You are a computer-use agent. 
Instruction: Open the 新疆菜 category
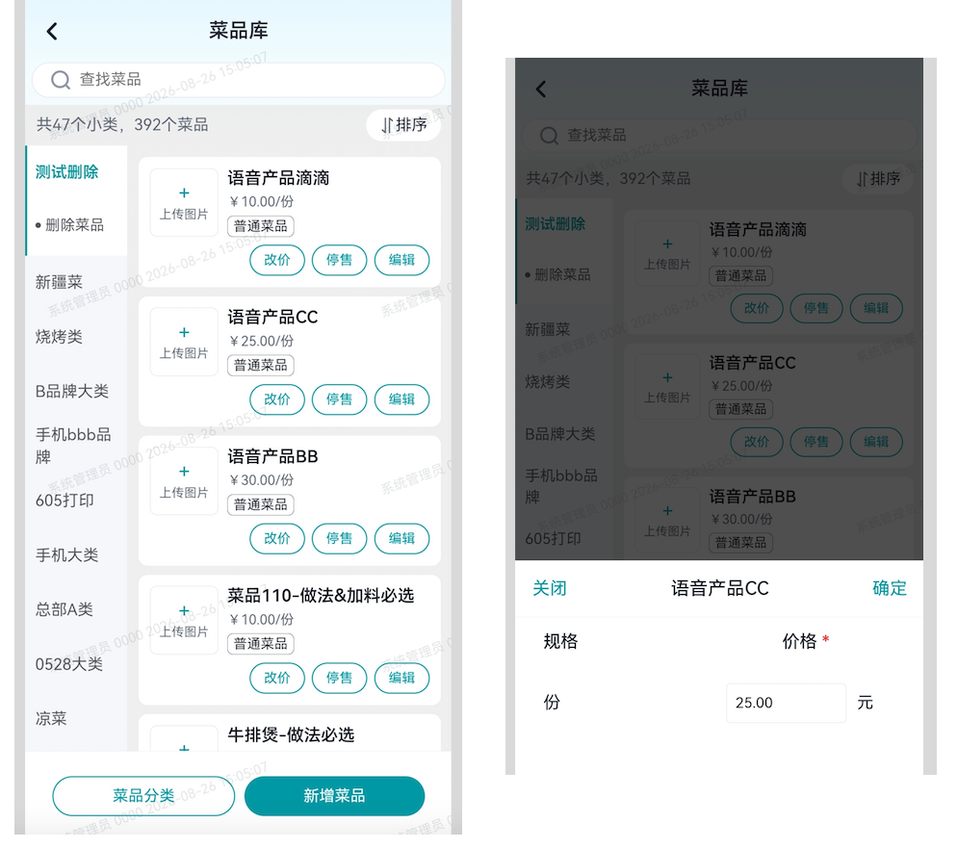(x=59, y=282)
